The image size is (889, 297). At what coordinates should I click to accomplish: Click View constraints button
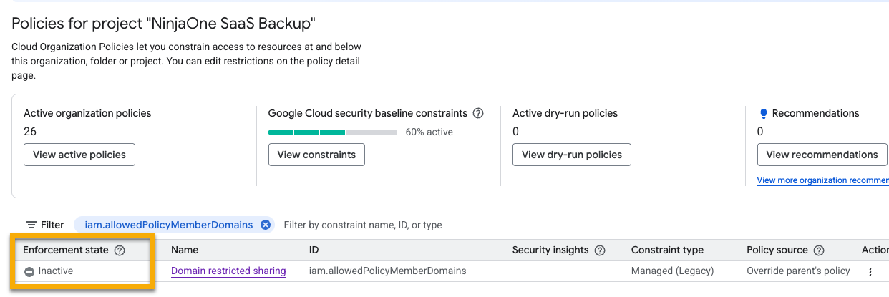[316, 155]
